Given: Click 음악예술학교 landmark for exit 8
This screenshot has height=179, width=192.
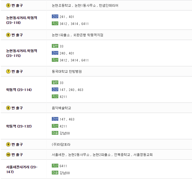Looking at the screenshot, I should 61,108.
